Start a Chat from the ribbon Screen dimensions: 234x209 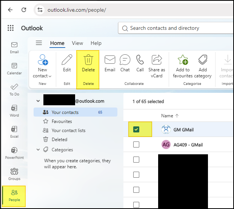coord(125,63)
